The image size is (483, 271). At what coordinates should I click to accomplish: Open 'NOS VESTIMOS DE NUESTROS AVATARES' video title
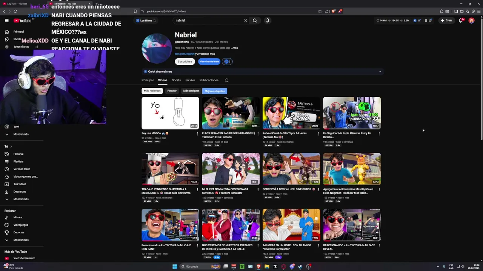228,247
